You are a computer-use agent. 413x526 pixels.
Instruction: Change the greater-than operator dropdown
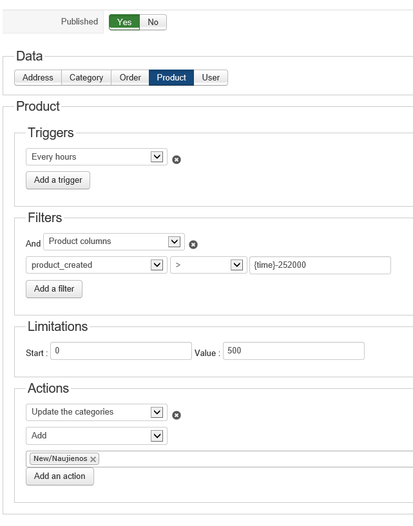pos(209,265)
